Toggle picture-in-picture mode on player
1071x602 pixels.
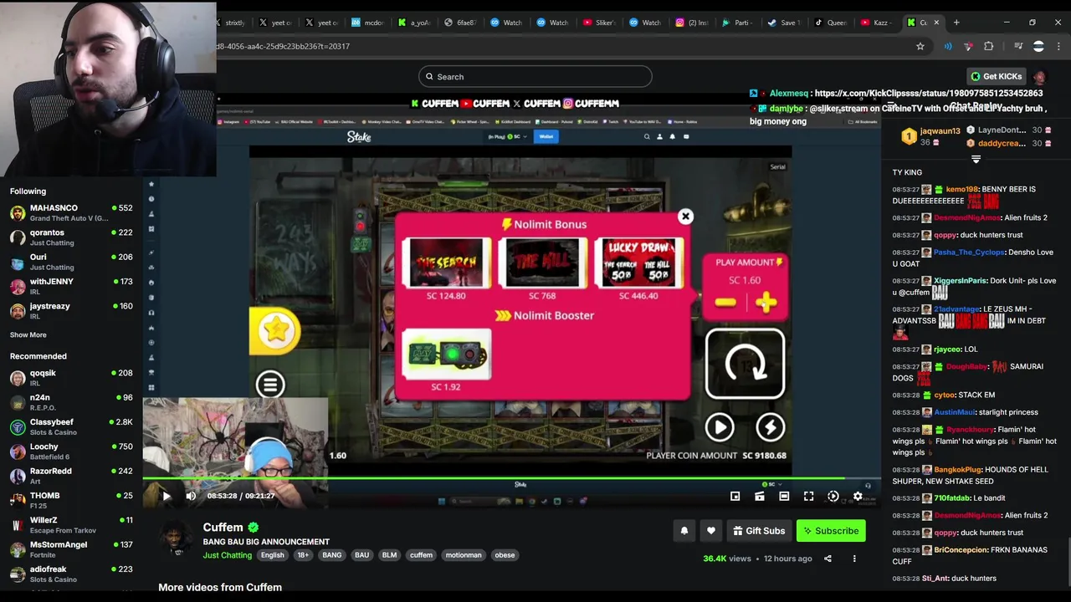(x=735, y=497)
